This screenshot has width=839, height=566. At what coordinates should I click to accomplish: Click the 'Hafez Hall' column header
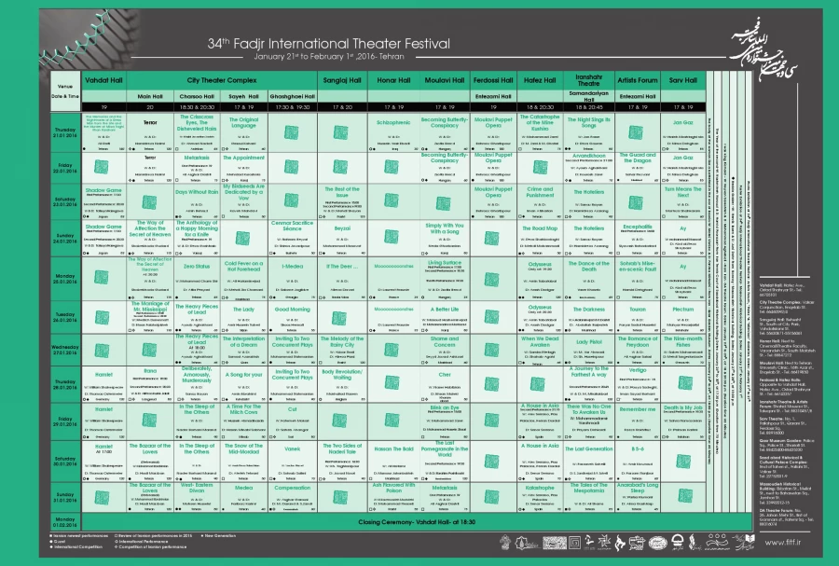(x=540, y=80)
